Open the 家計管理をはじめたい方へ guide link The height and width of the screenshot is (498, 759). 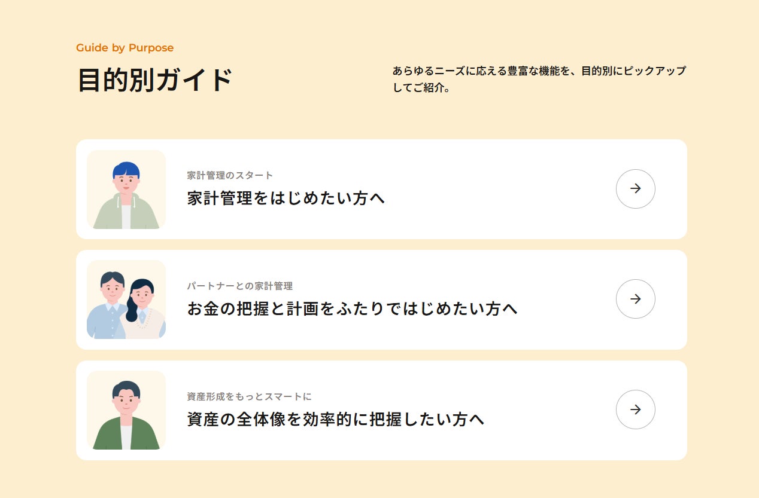point(286,198)
